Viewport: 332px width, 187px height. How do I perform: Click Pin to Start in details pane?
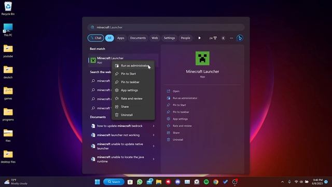click(176, 105)
